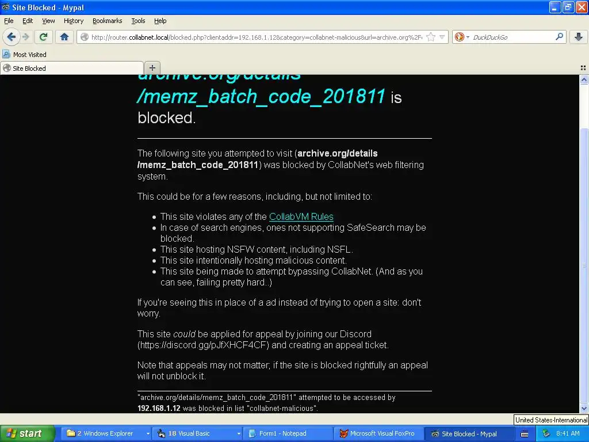The image size is (589, 442).
Task: Focus the DuckDuckGo search field
Action: [x=512, y=37]
